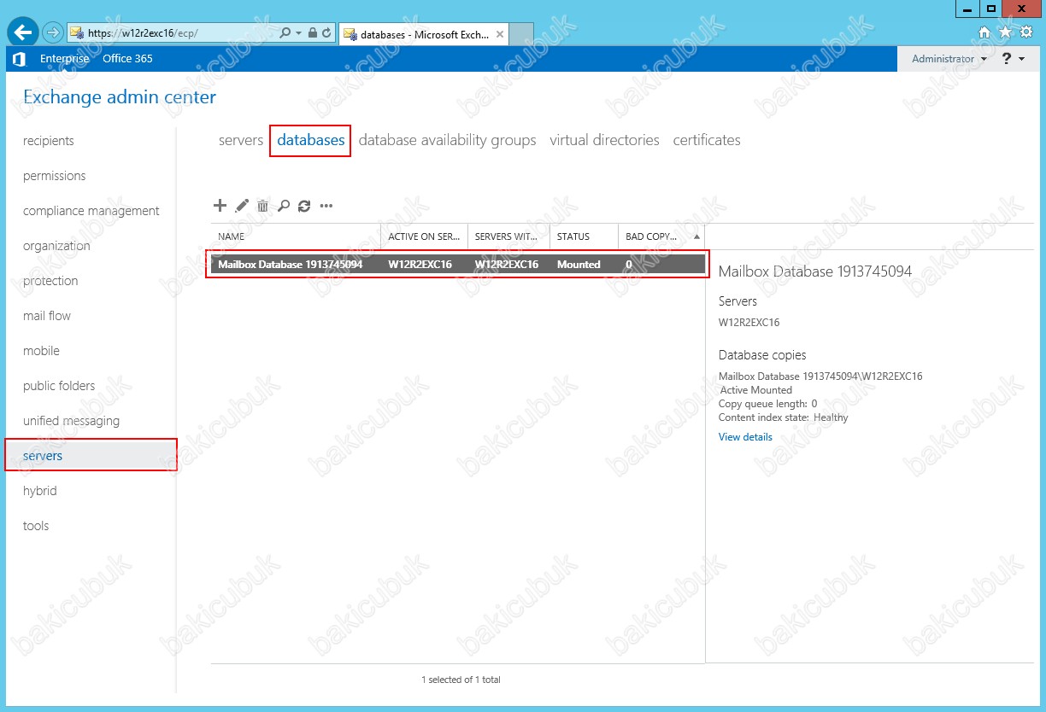
Task: Click 'Copy queue length: 0' text
Action: pos(767,404)
